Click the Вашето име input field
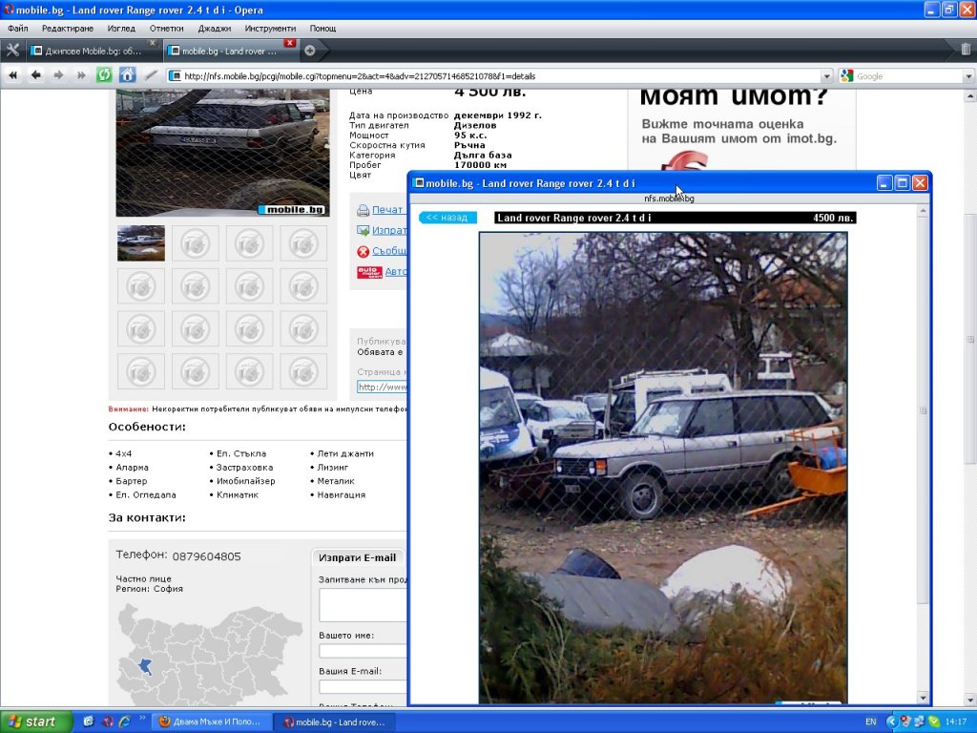 click(x=363, y=651)
